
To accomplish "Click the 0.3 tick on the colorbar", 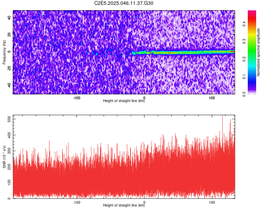I will click(244, 41).
